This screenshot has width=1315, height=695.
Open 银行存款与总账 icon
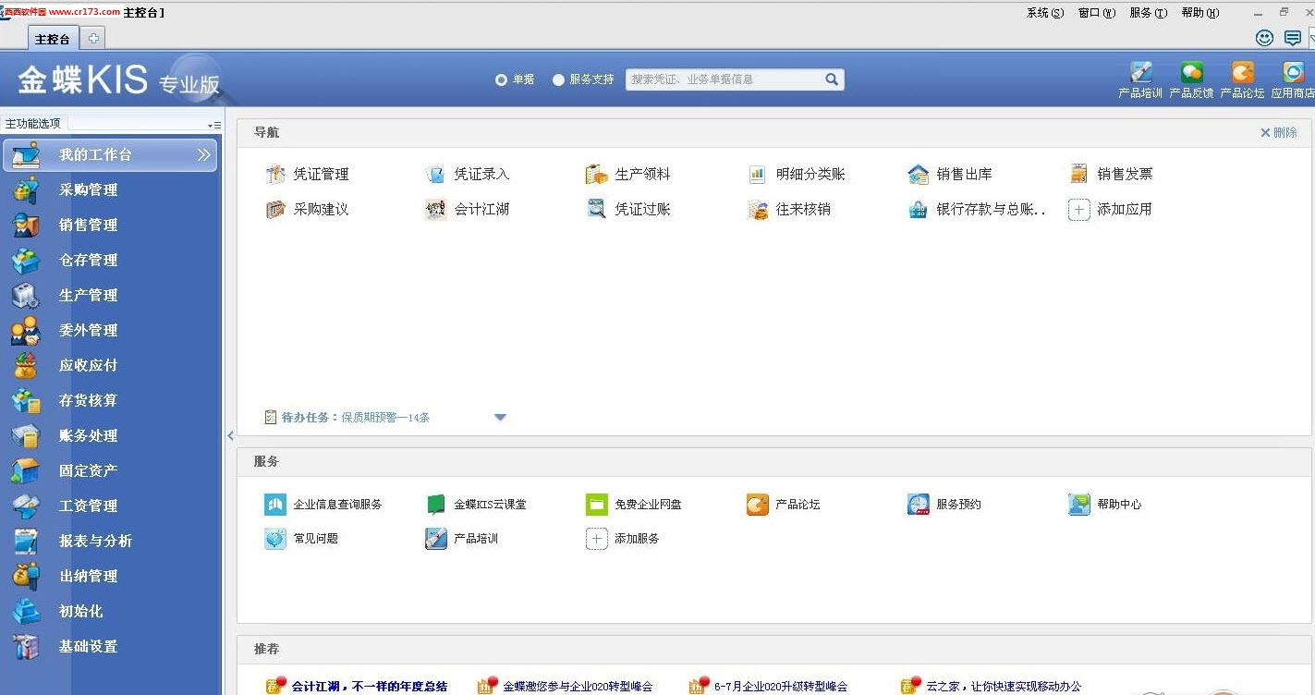[x=918, y=210]
